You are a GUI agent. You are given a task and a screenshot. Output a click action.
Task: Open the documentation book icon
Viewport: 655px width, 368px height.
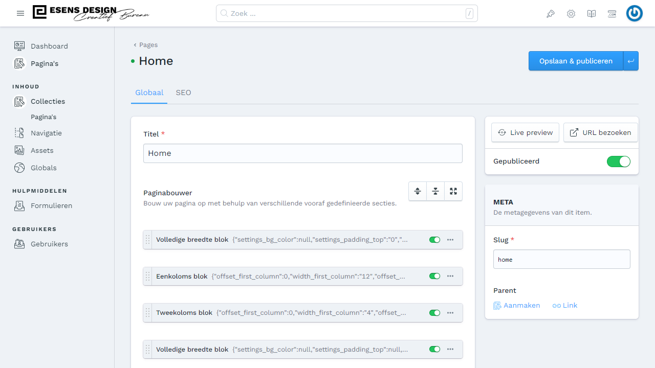(x=592, y=14)
